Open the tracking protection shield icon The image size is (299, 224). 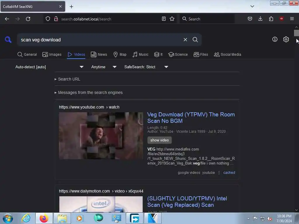[48, 19]
